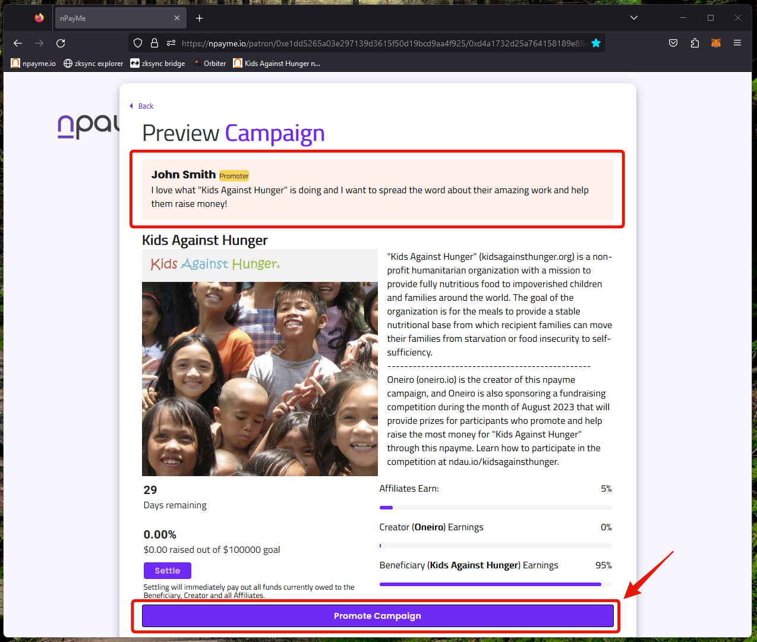Image resolution: width=757 pixels, height=642 pixels.
Task: Click the ndau.io/kidsagainsthunger text in description
Action: [503, 462]
